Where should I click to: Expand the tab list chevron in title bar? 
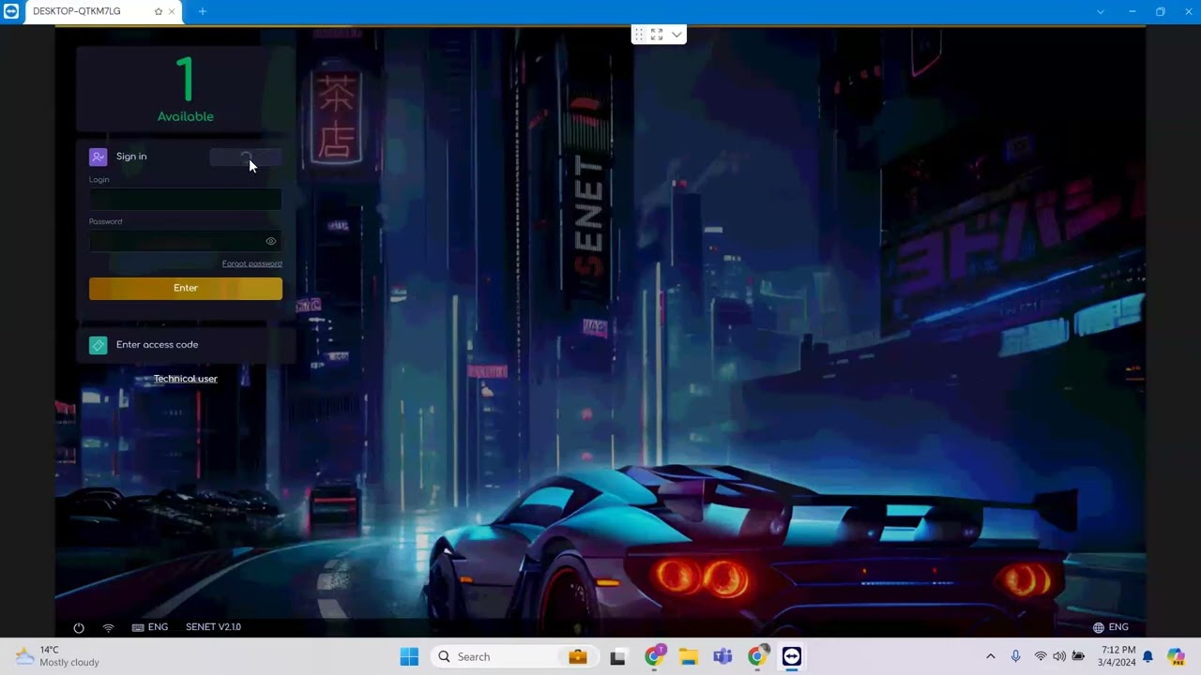1101,11
